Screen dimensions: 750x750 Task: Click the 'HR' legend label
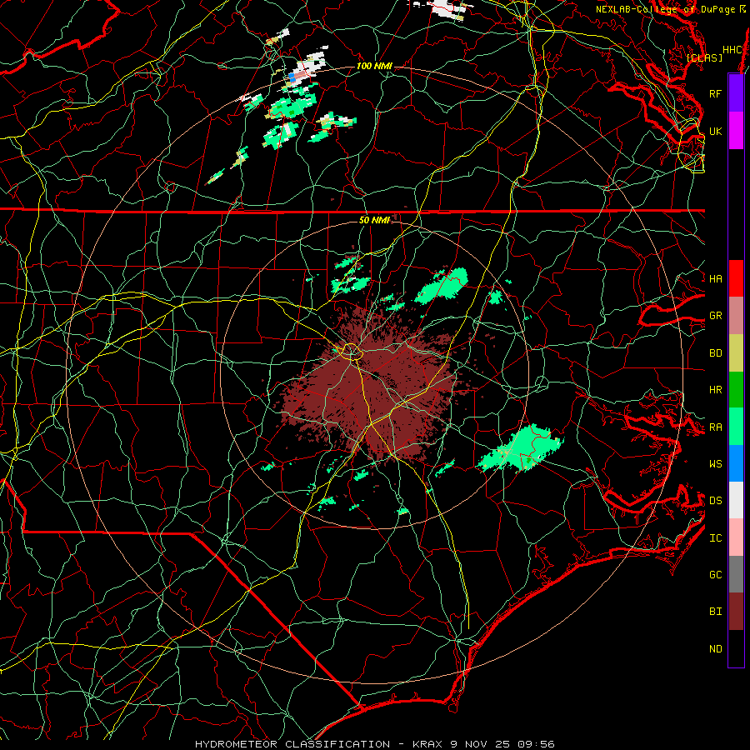point(715,390)
